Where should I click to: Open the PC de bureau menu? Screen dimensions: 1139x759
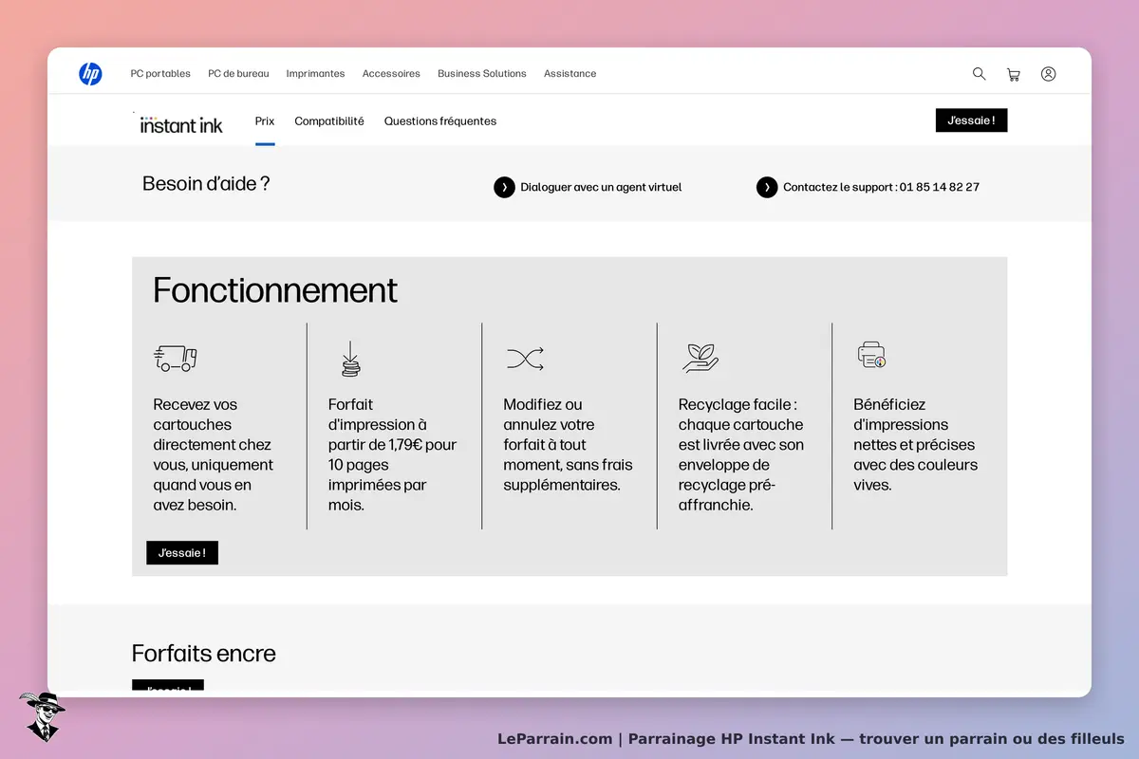click(238, 74)
